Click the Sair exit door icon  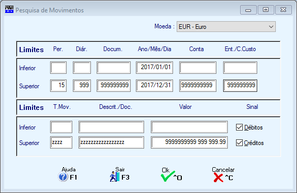115,176
